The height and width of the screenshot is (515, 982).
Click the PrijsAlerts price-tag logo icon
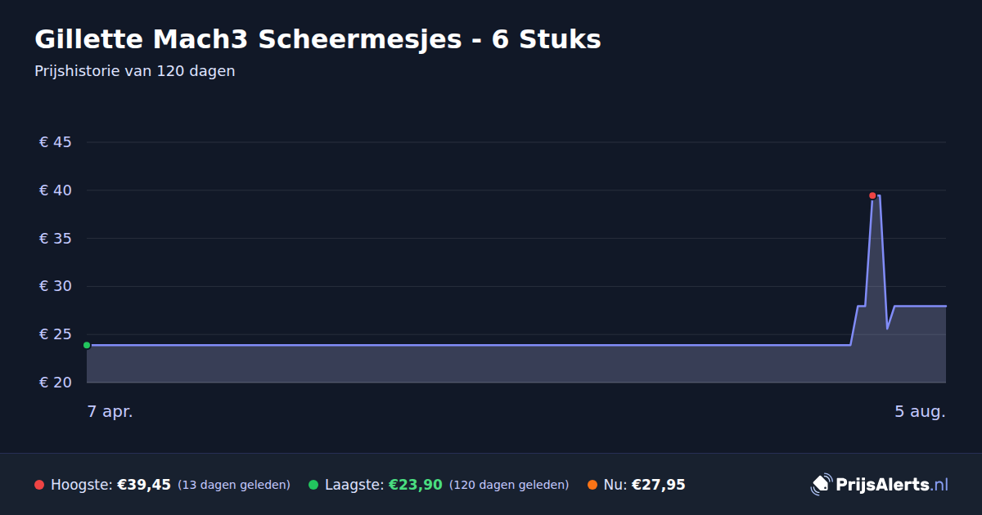pyautogui.click(x=821, y=485)
